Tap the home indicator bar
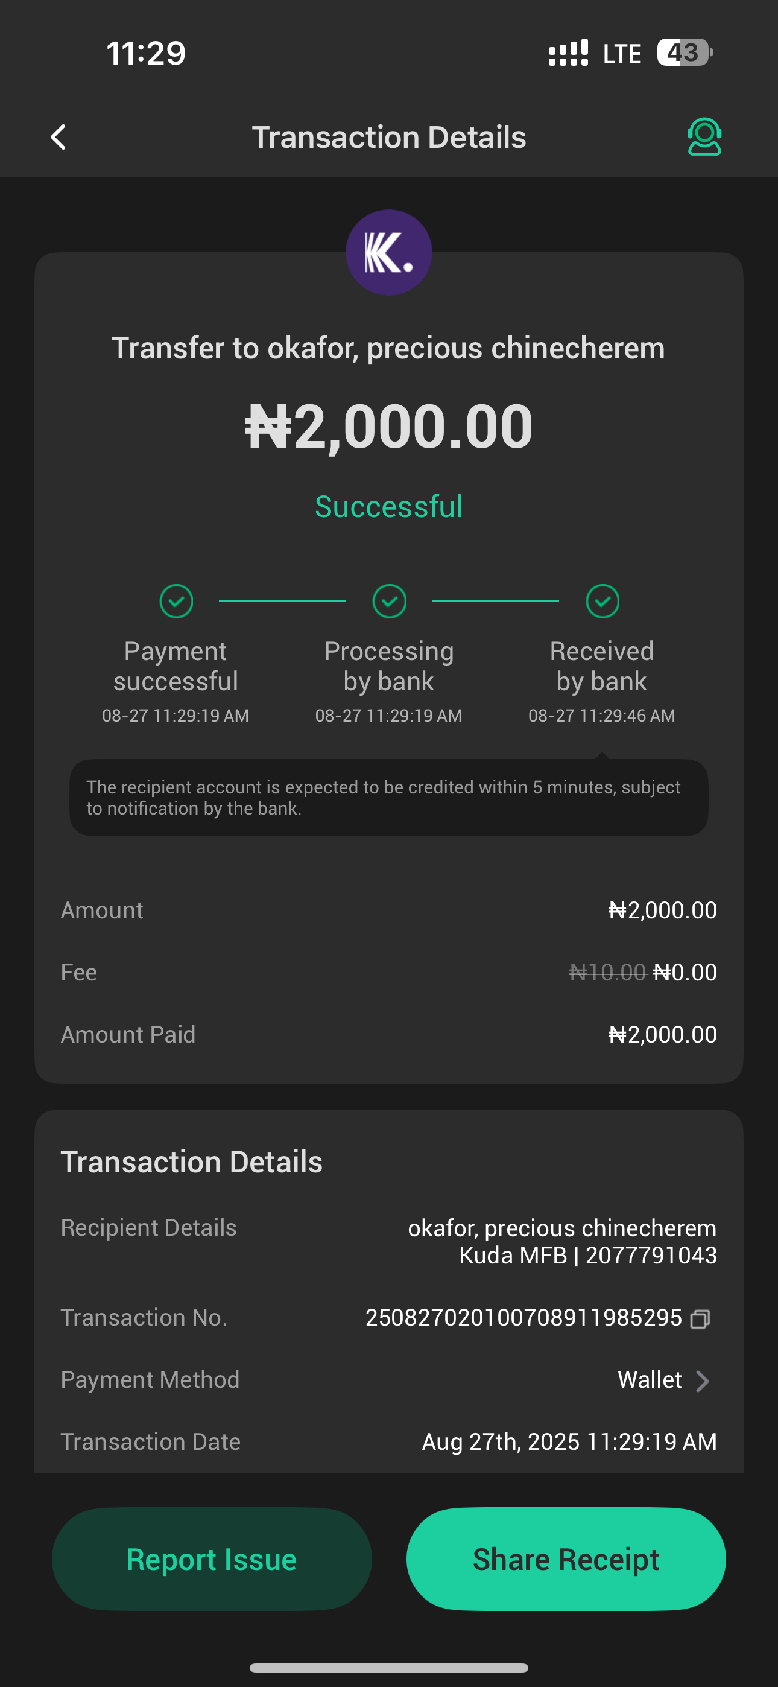The image size is (778, 1687). [389, 1667]
